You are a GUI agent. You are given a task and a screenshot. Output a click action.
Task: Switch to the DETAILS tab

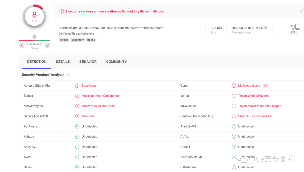tap(63, 62)
